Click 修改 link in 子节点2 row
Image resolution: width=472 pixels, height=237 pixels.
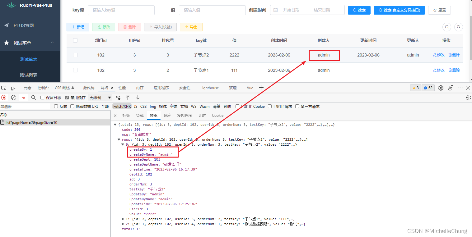pyautogui.click(x=439, y=55)
